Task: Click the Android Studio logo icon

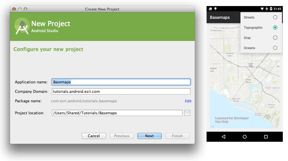Action: pos(22,26)
